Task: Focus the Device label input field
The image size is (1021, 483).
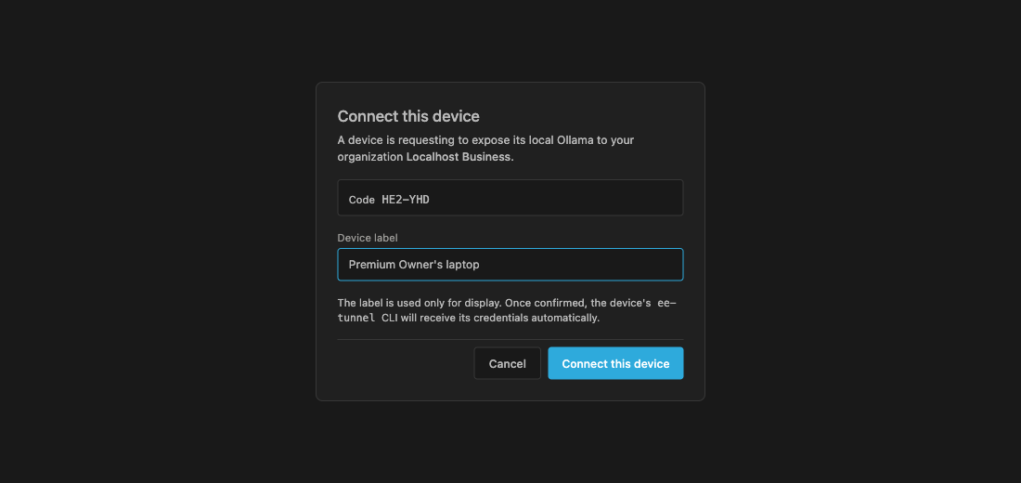Action: coord(510,265)
